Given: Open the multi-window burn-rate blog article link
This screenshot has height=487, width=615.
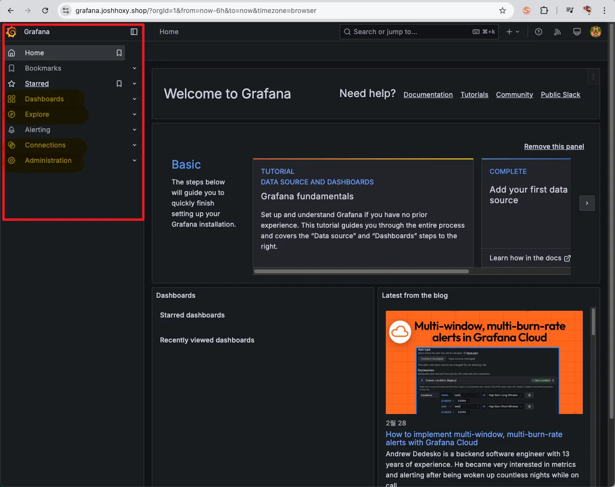Looking at the screenshot, I should (x=474, y=438).
